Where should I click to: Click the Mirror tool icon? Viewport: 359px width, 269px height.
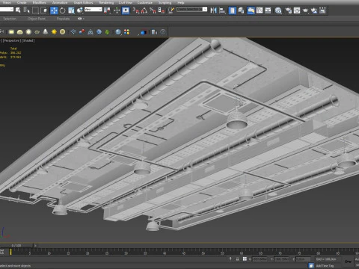click(213, 10)
